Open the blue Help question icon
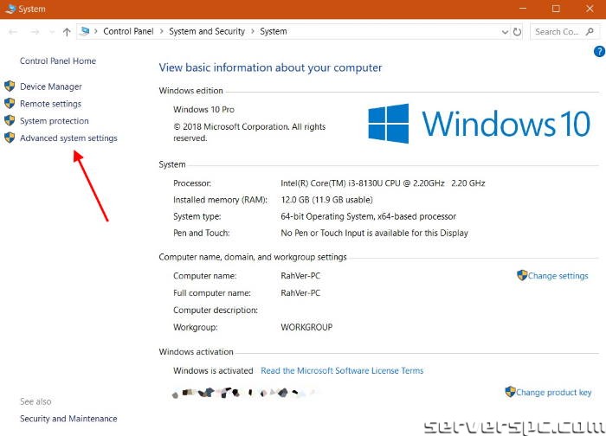 [599, 52]
